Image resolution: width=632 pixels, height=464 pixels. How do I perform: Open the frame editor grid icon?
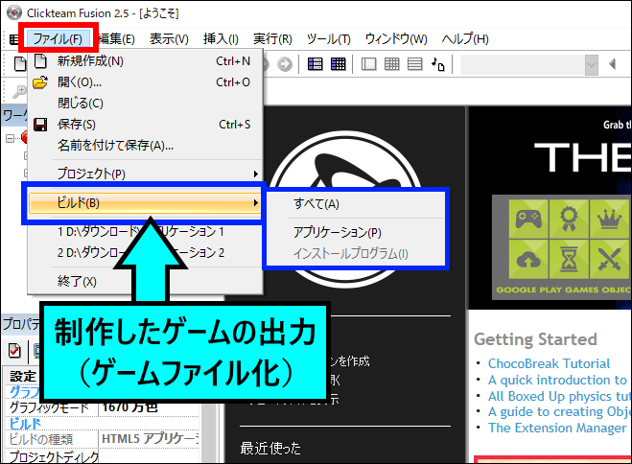(x=339, y=64)
